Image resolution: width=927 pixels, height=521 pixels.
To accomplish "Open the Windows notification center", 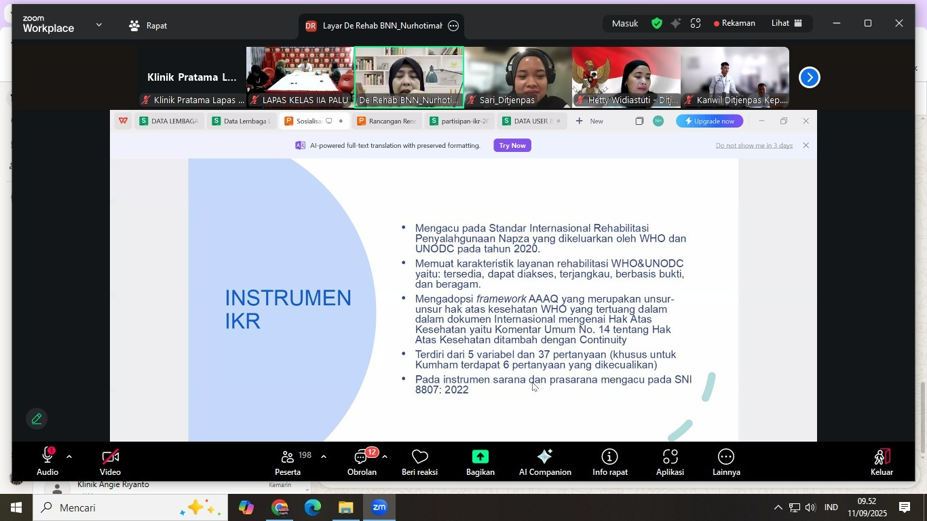I will (x=905, y=507).
